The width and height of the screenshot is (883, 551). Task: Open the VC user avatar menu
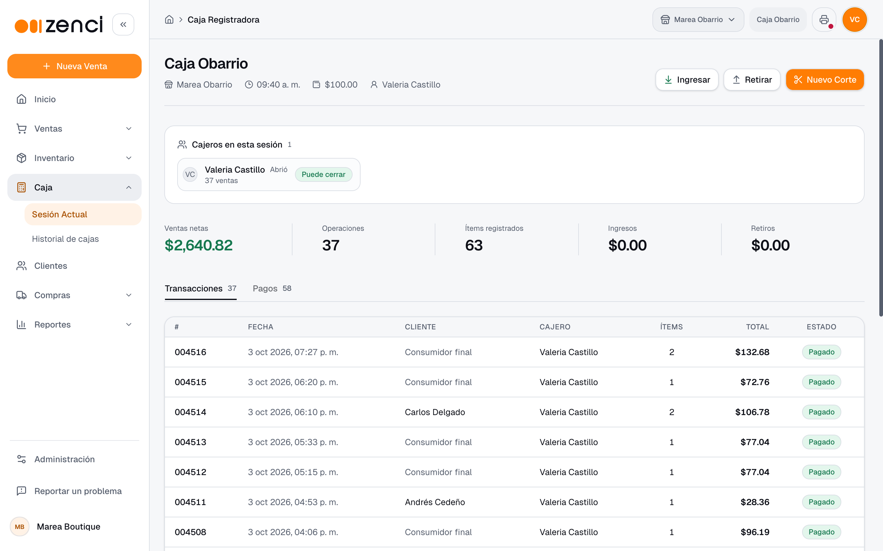click(854, 20)
